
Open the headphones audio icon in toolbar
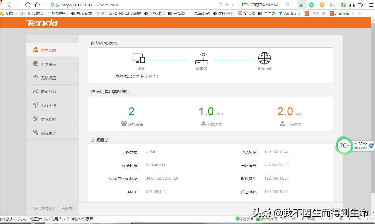pos(352,5)
